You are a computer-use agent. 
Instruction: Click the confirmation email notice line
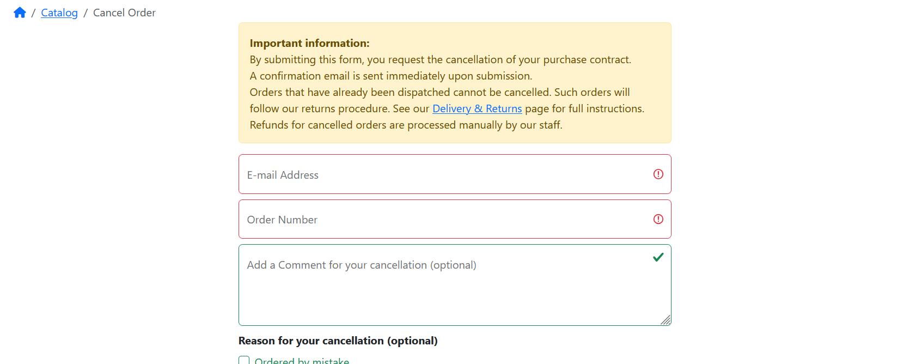(x=391, y=76)
